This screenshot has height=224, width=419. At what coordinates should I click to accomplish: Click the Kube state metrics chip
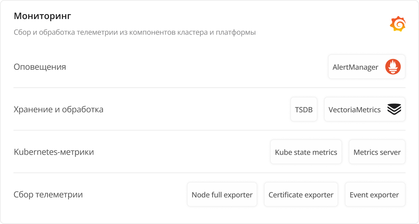[x=306, y=152]
